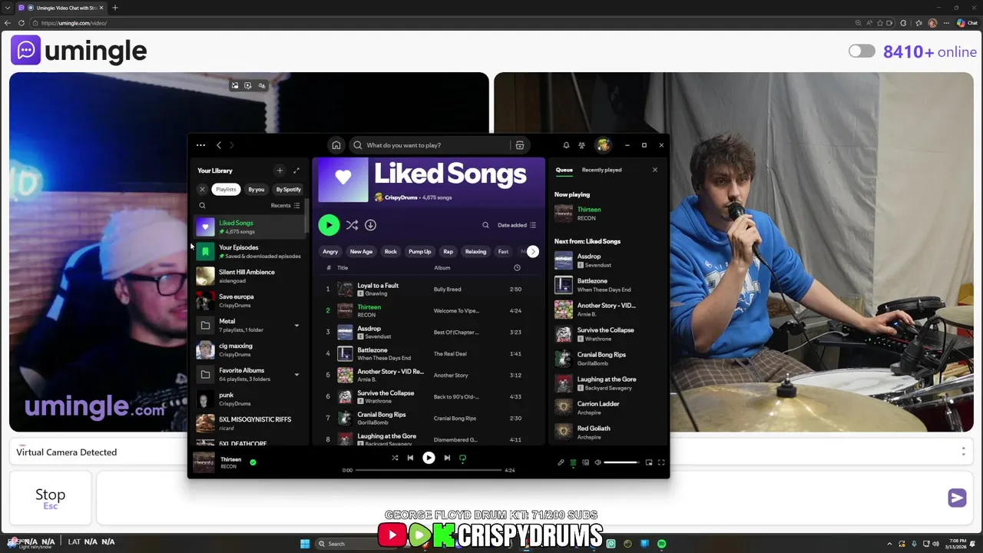The width and height of the screenshot is (983, 553).
Task: Filter by New Age chip
Action: [361, 251]
